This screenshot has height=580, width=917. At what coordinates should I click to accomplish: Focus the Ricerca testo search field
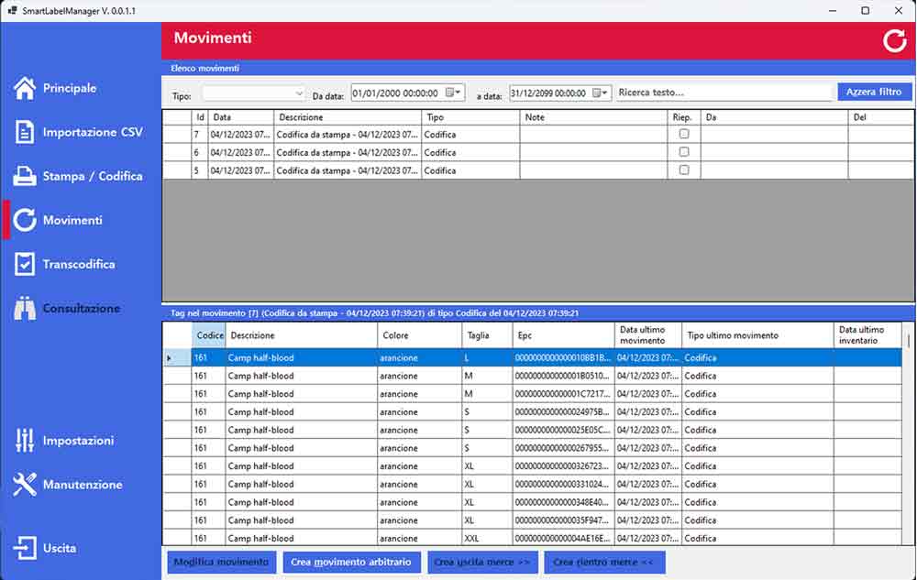pos(724,93)
